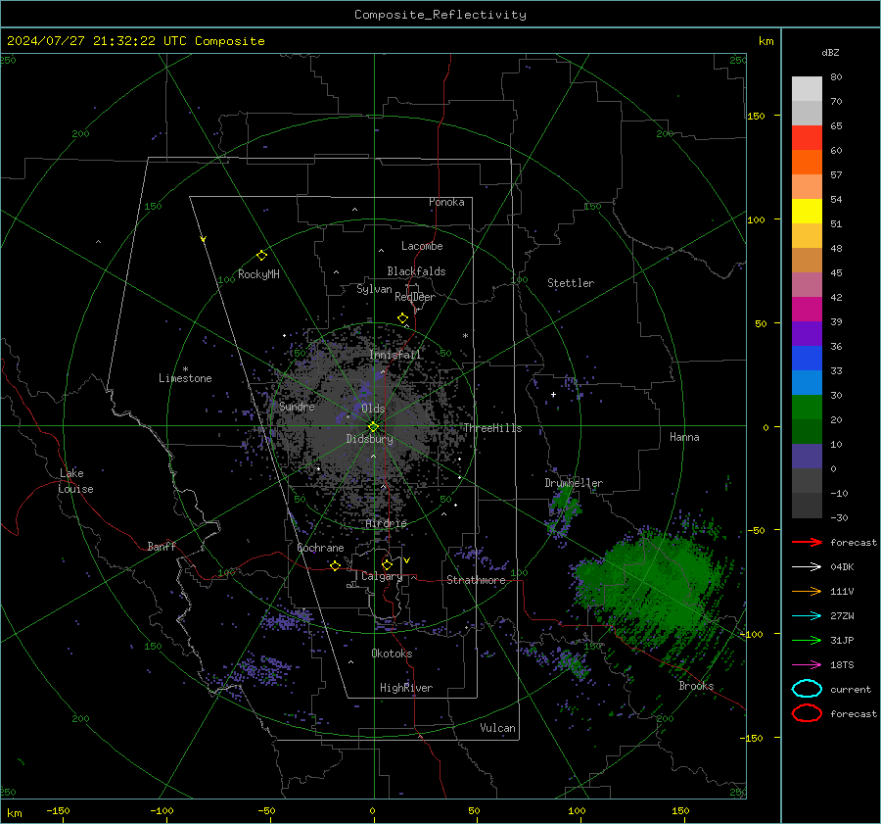
Task: Click the purple 36 dBZ swatch
Action: [x=807, y=333]
